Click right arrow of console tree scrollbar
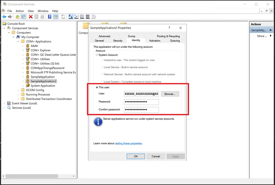Viewport: 275px width, 185px height. pos(74,176)
